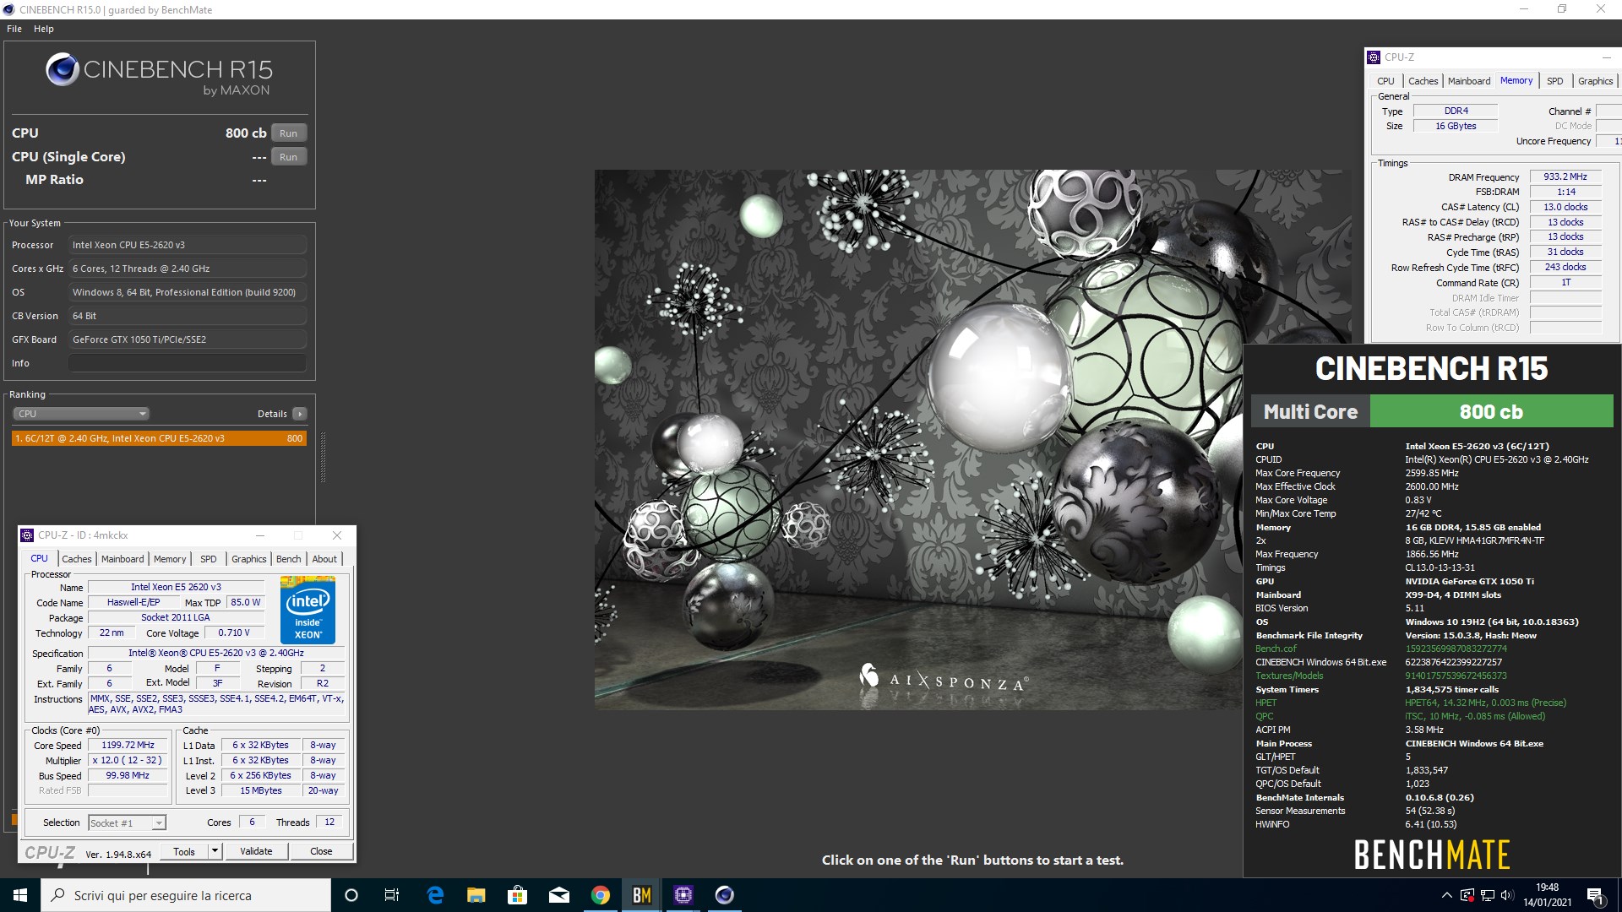Viewport: 1622px width, 912px height.
Task: Click the Cinebench R15 by Maxon logo
Action: (159, 76)
